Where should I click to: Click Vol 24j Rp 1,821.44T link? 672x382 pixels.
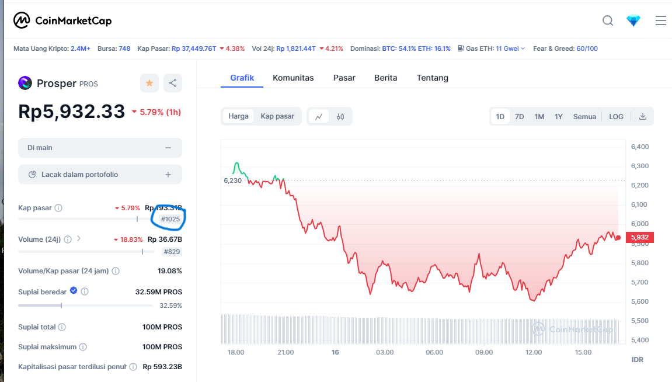[297, 48]
